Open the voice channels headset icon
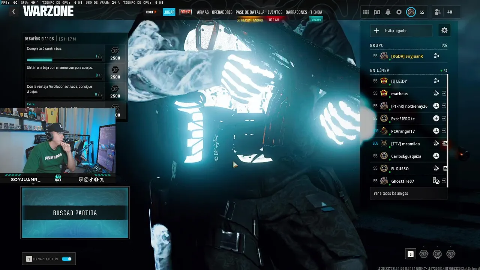The height and width of the screenshot is (270, 480). tap(377, 12)
